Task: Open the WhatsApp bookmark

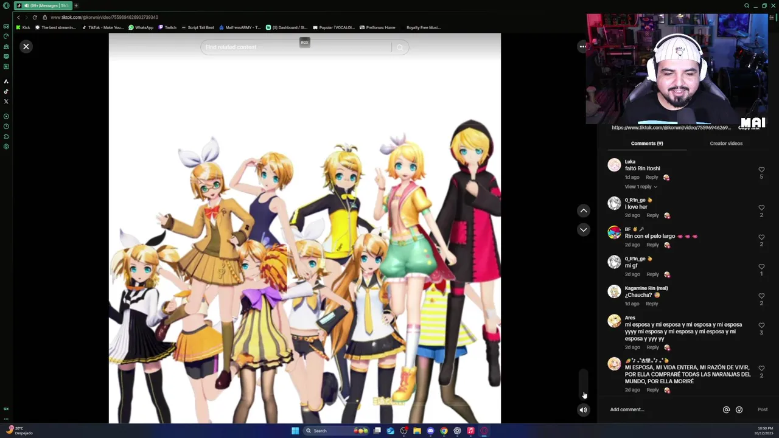Action: [x=141, y=27]
